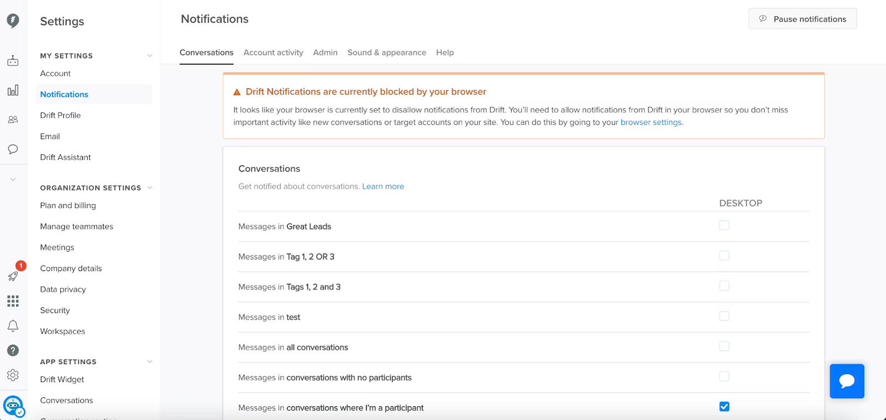Click the Pause notifications button

[802, 19]
